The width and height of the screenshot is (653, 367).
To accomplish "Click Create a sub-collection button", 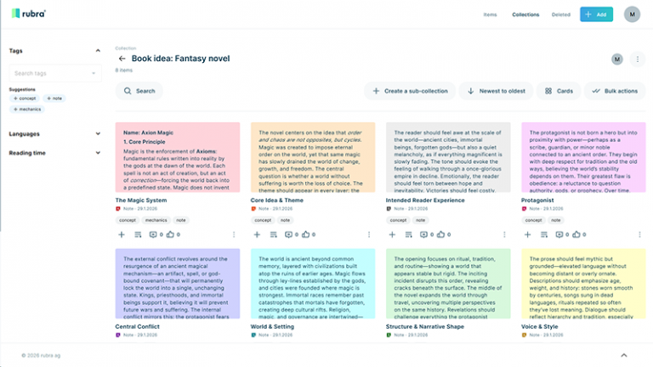I will 410,91.
